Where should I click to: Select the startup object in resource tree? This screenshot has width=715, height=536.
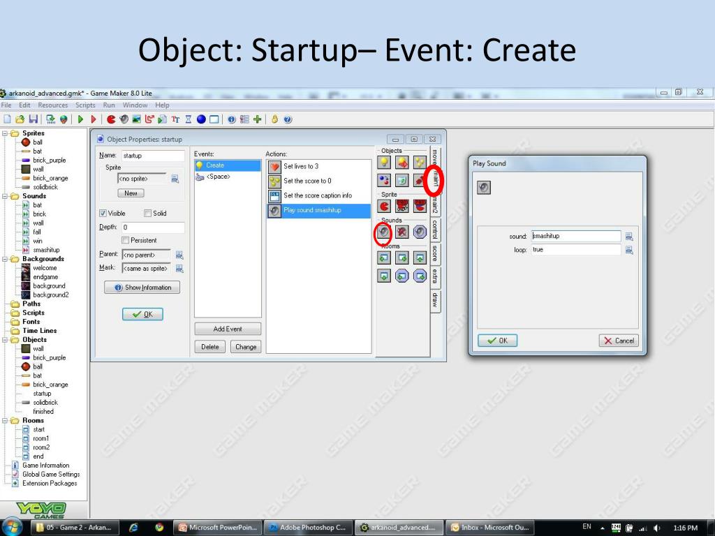tap(42, 394)
